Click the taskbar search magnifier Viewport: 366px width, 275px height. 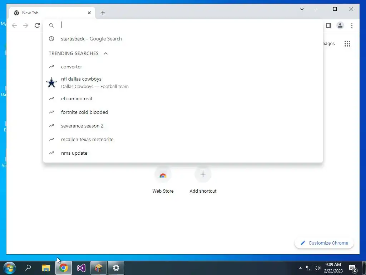click(28, 268)
